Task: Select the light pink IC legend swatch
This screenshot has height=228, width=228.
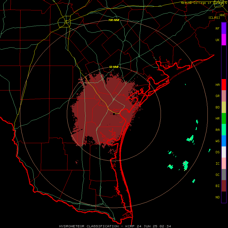Action: [x=224, y=163]
